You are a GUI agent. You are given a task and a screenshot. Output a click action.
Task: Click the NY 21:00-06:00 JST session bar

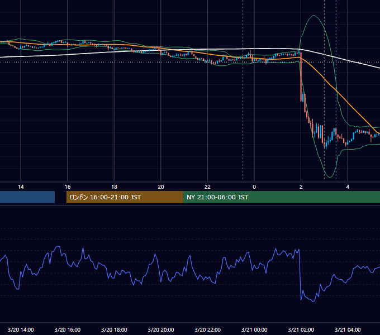coord(281,197)
